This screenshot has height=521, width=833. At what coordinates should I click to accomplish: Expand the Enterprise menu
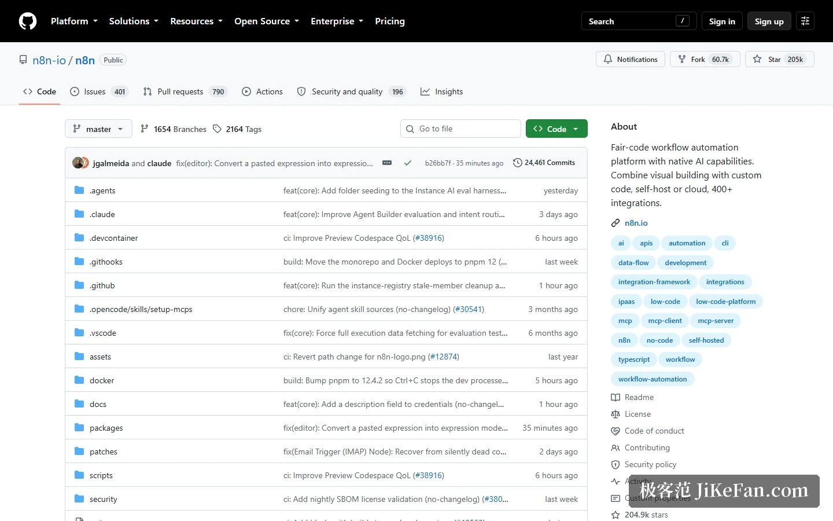coord(337,21)
